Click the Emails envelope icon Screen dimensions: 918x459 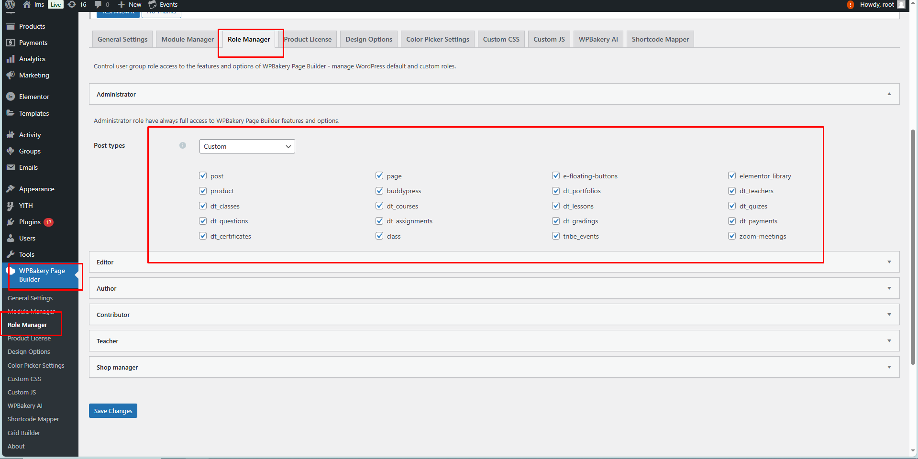point(11,167)
